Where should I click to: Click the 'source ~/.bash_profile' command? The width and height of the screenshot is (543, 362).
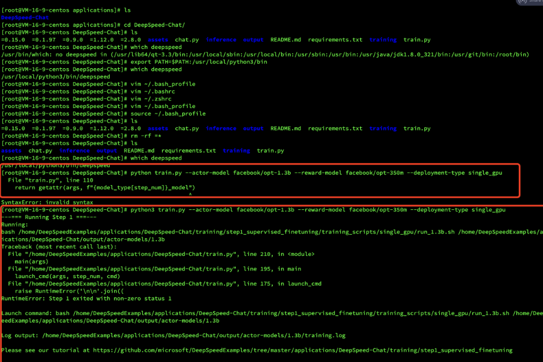point(168,113)
